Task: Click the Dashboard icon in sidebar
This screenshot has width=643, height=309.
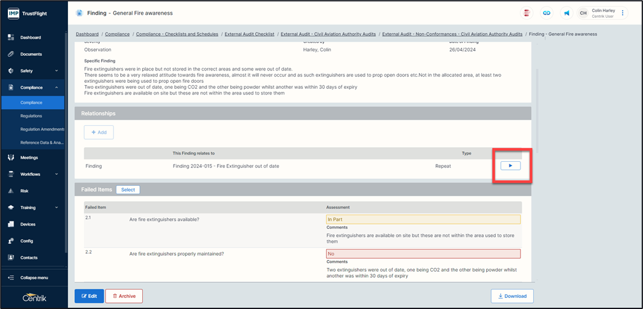Action: (x=11, y=37)
